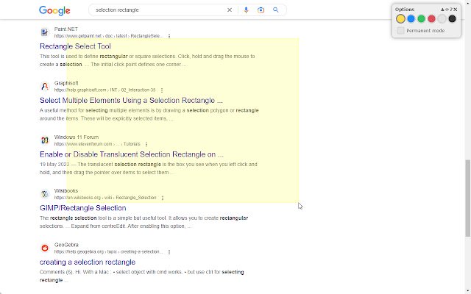The image size is (471, 294).
Task: Open more options for GeoGebra result
Action: [169, 251]
